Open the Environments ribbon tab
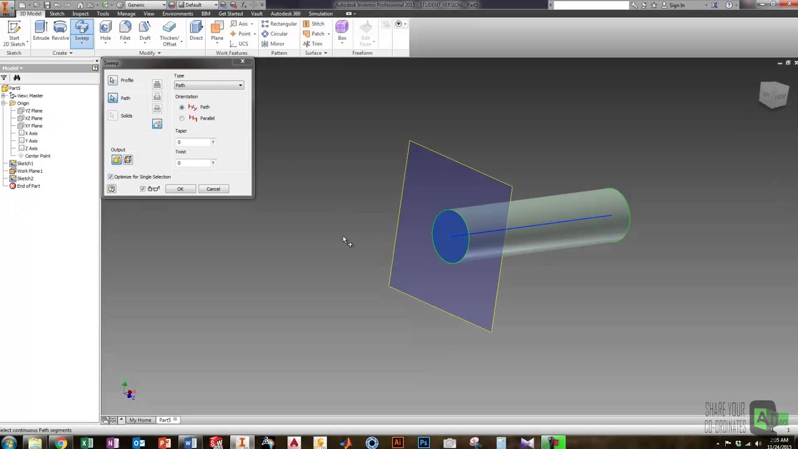 pyautogui.click(x=178, y=14)
